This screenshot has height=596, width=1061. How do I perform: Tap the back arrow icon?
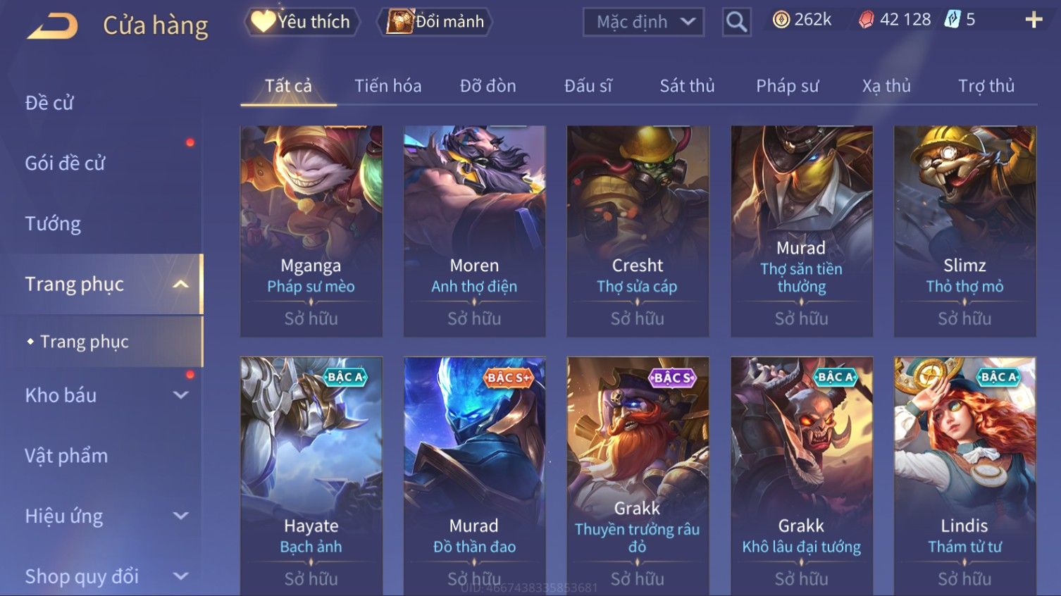click(53, 26)
